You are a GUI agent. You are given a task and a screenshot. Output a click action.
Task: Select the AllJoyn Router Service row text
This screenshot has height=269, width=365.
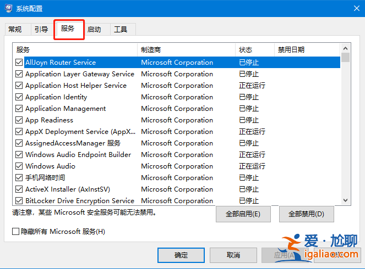(x=61, y=63)
